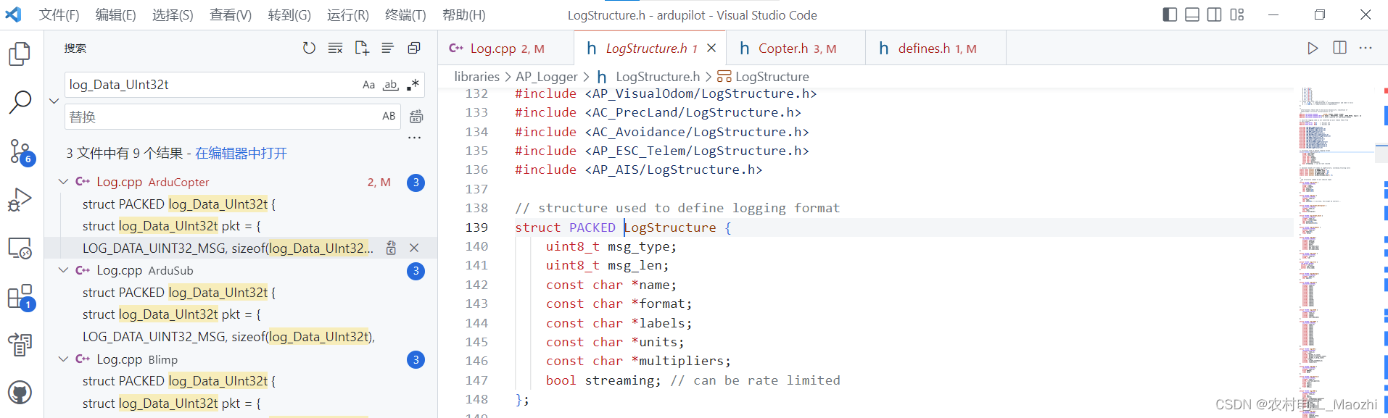
Task: Split the editor to the right
Action: click(1339, 48)
